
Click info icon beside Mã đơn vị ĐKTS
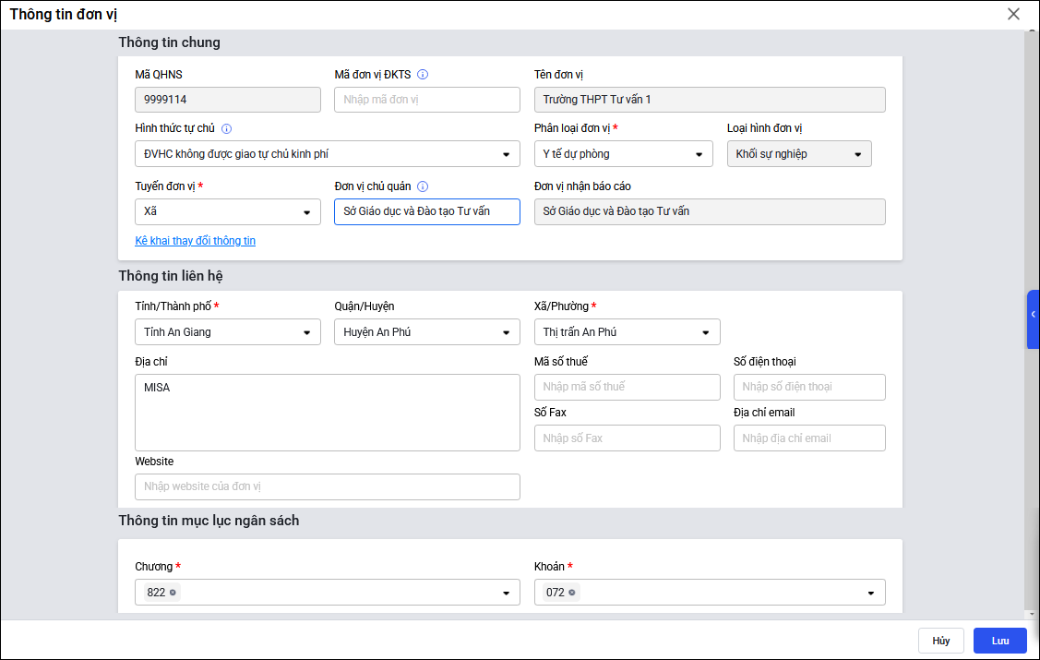(x=423, y=75)
